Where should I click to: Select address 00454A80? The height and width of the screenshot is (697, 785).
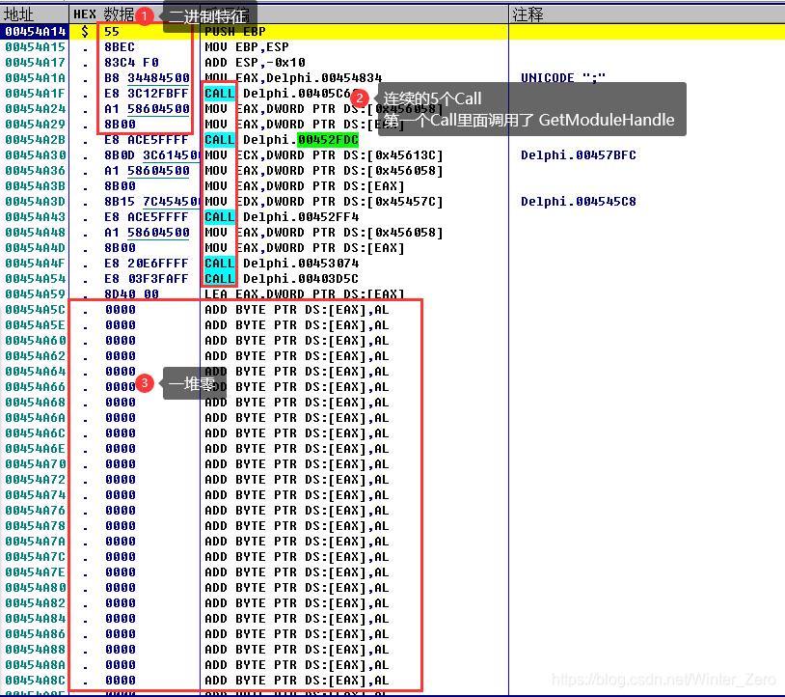[36, 588]
